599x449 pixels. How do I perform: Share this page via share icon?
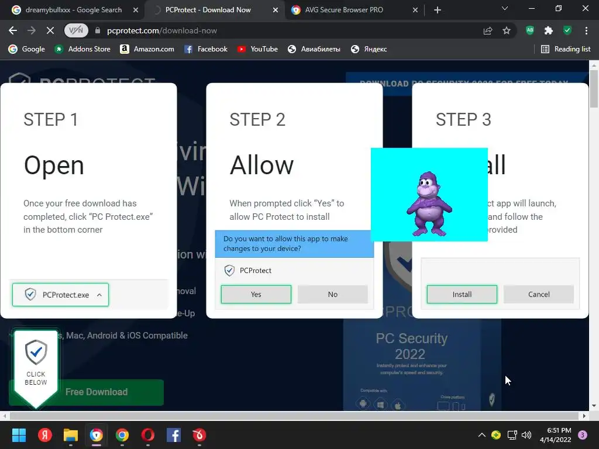(x=488, y=30)
